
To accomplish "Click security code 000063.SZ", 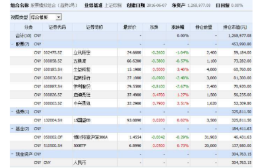I will click(53, 103).
